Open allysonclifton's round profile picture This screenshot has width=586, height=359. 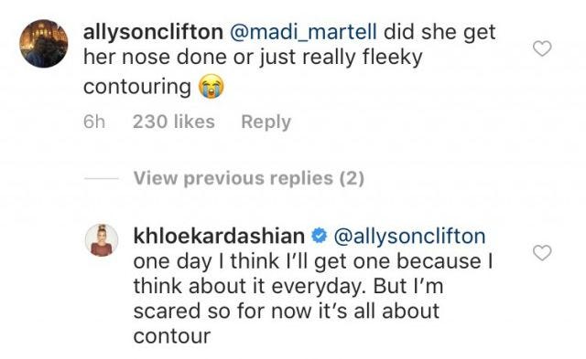[44, 44]
